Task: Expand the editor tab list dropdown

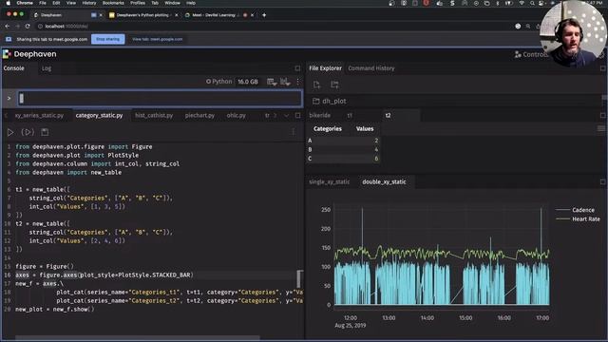Action: tap(287, 116)
